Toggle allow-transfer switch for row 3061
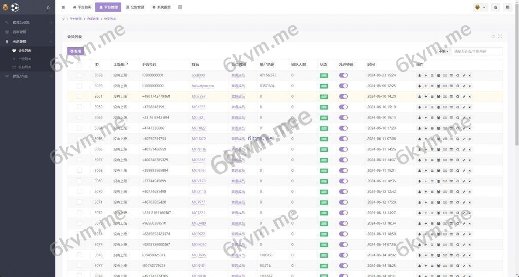519x277 pixels. (343, 97)
